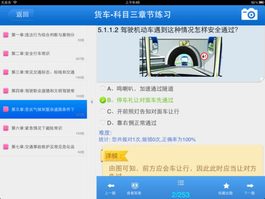Click the statistics line 统计: 您共做对1次
Viewport: 265px width, 199px height.
pos(147,139)
